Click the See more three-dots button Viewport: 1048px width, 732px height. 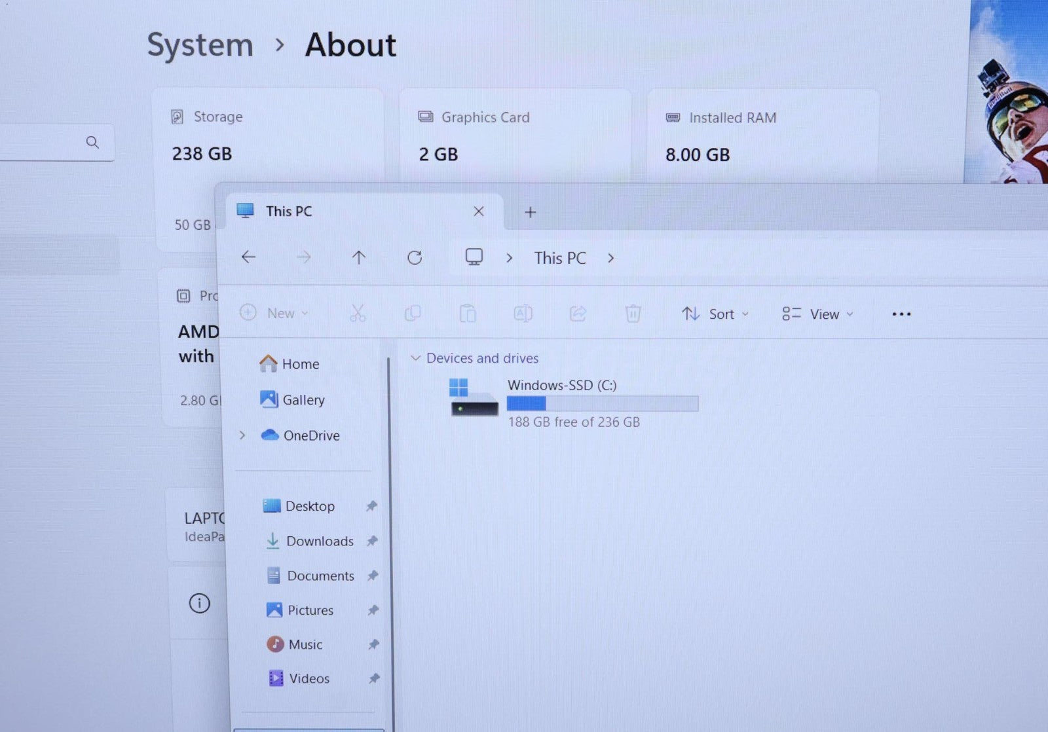coord(901,314)
